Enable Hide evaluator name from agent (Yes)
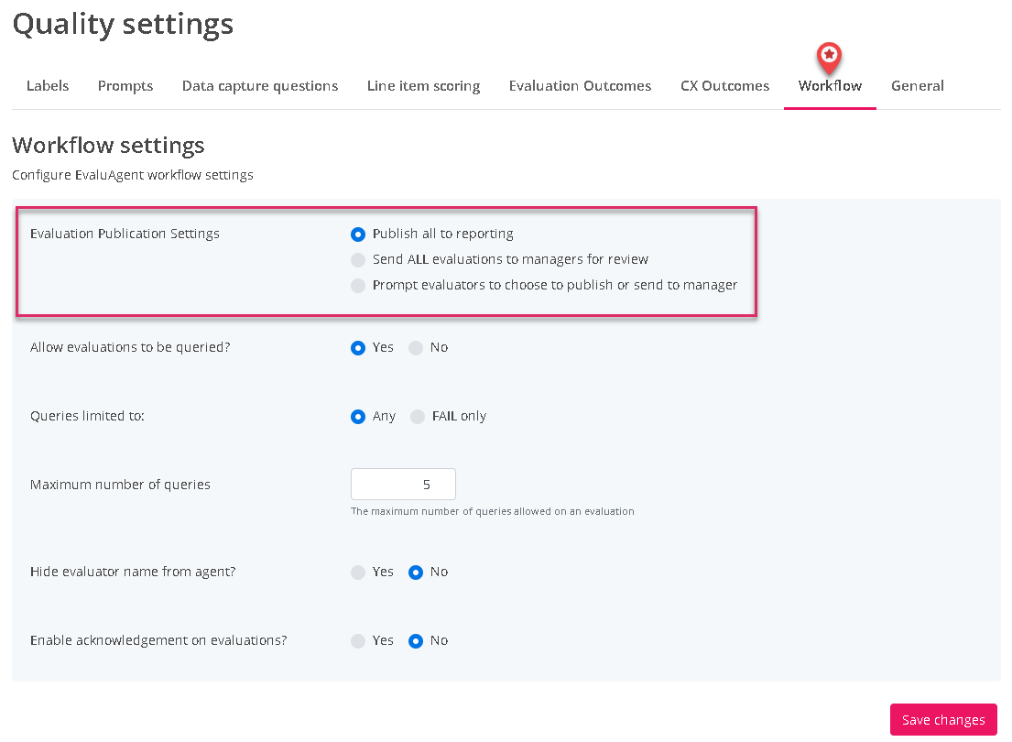The height and width of the screenshot is (742, 1012). coord(358,572)
